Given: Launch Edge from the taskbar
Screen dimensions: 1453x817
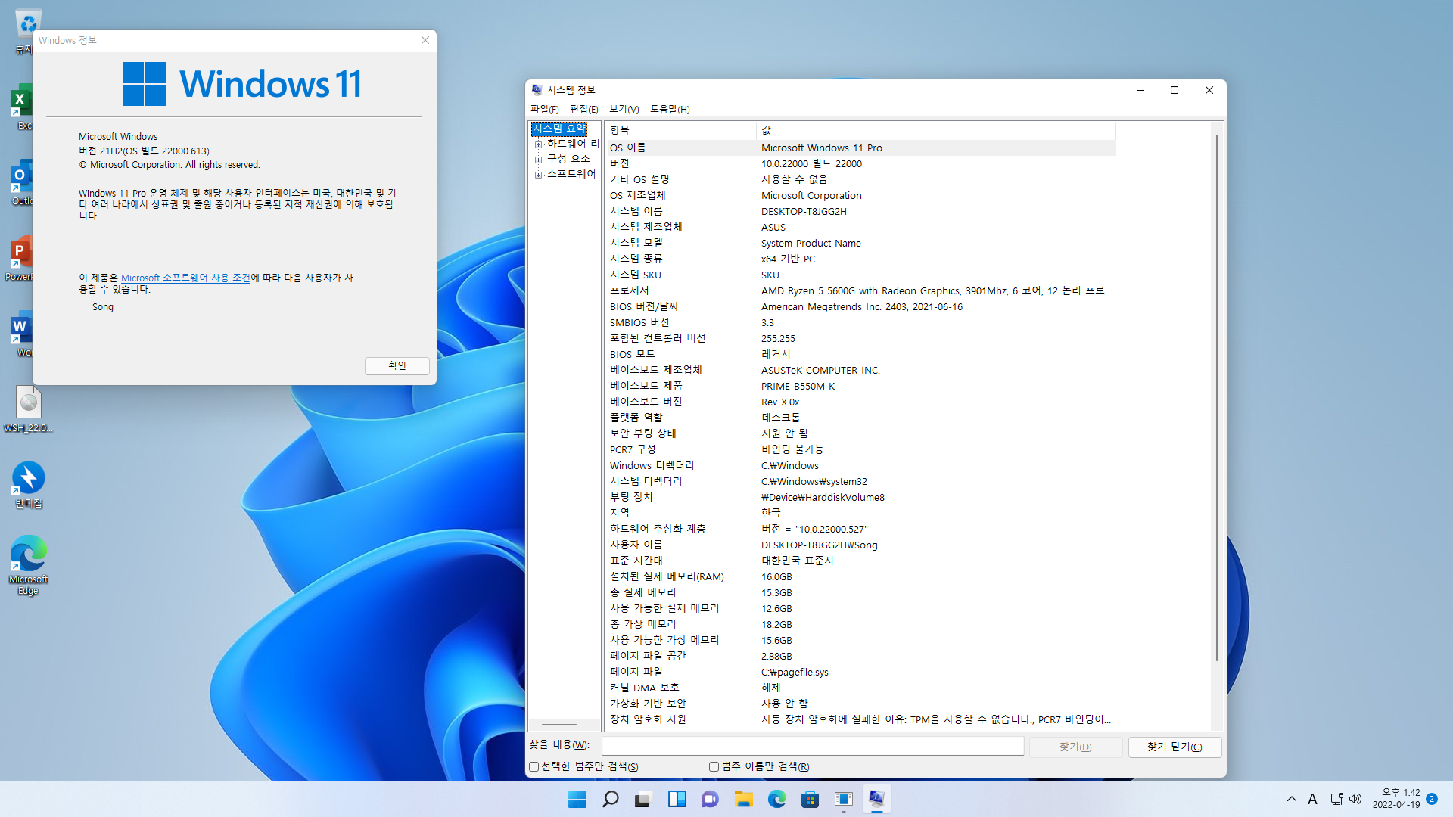Looking at the screenshot, I should click(776, 799).
